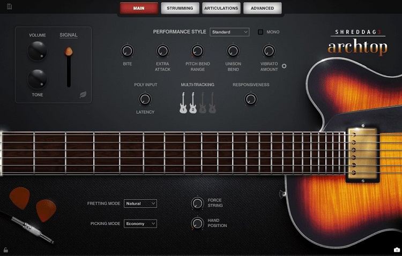Click the camera icon at bottom right
The height and width of the screenshot is (256, 402).
click(x=396, y=250)
